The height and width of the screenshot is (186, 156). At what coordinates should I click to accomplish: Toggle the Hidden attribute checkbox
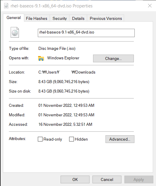pyautogui.click(x=71, y=139)
